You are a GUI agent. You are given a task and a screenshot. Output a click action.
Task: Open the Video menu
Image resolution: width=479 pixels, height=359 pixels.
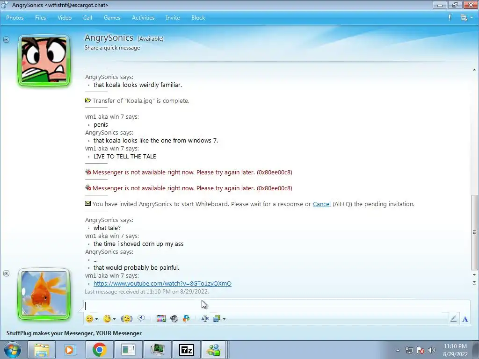[x=65, y=18]
